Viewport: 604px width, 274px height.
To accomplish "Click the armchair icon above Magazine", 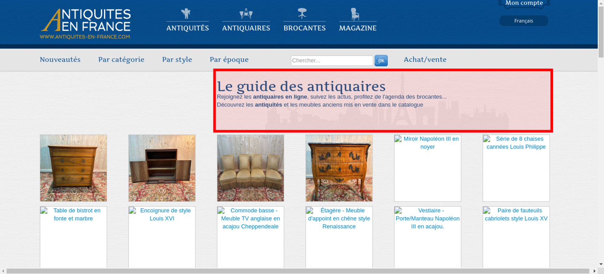I will click(x=355, y=14).
